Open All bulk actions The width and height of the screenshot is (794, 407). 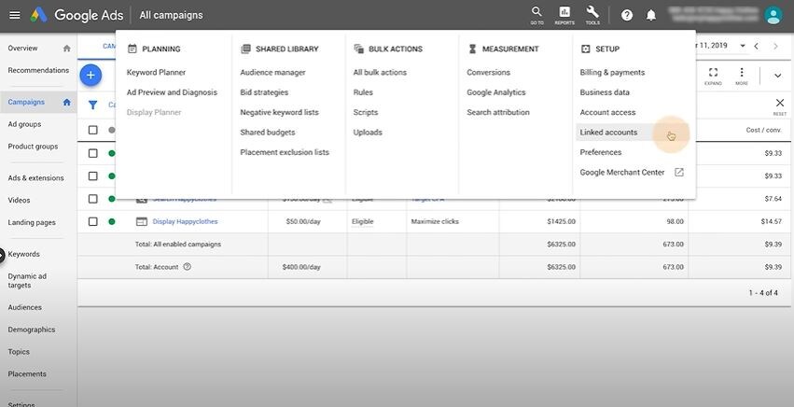click(x=380, y=73)
